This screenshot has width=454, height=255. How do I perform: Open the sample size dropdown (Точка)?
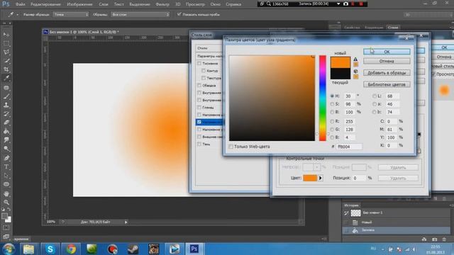click(x=71, y=14)
